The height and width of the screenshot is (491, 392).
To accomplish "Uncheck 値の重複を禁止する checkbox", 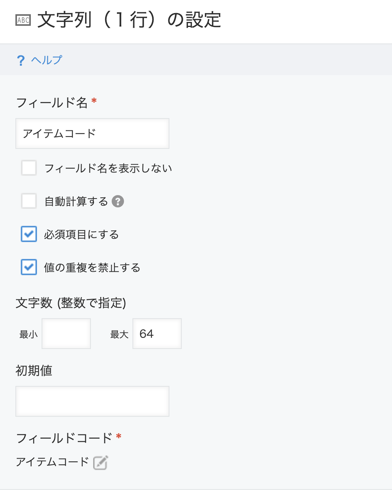I will point(29,267).
